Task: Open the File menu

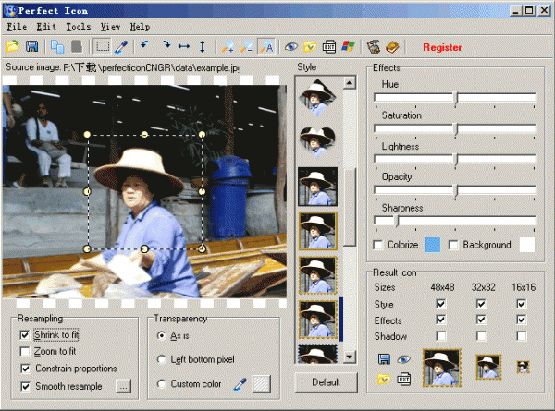Action: (17, 27)
